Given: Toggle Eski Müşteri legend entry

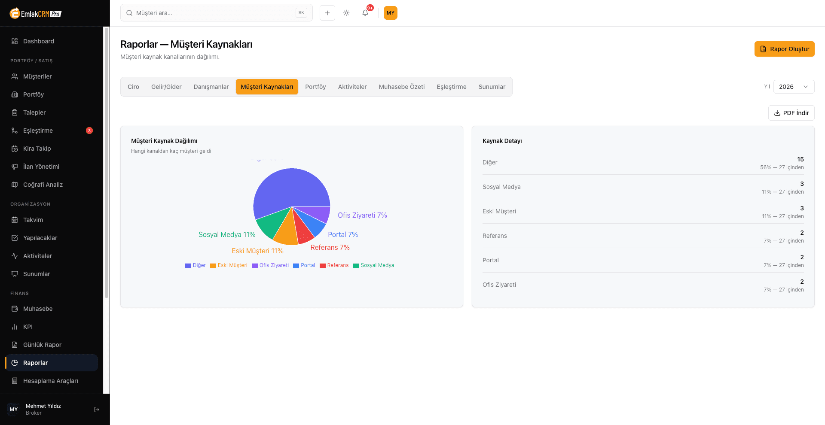Looking at the screenshot, I should [x=229, y=265].
